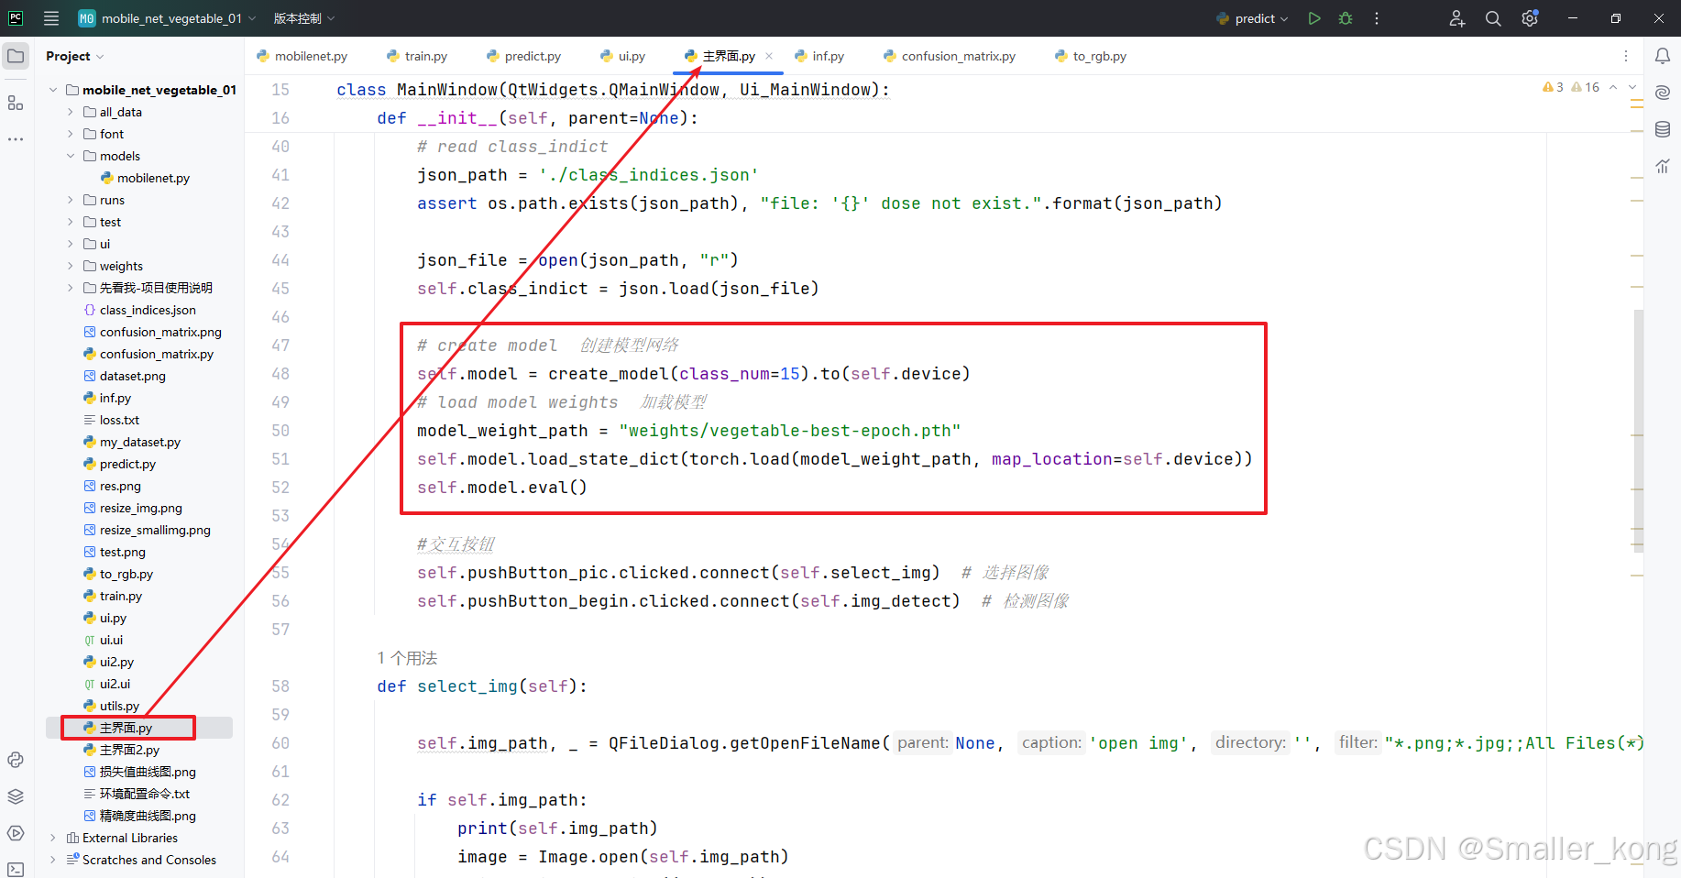The image size is (1681, 878).
Task: Select my_dataset.py in tree
Action: 139,442
